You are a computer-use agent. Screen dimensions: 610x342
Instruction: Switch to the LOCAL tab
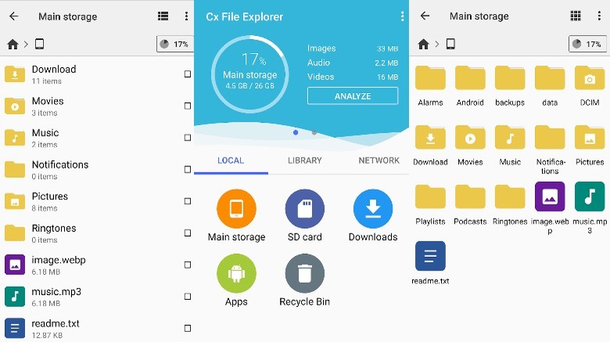[231, 161]
